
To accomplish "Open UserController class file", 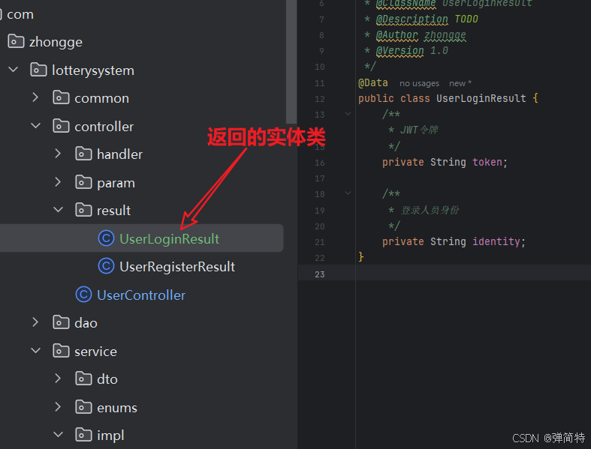I will (141, 295).
